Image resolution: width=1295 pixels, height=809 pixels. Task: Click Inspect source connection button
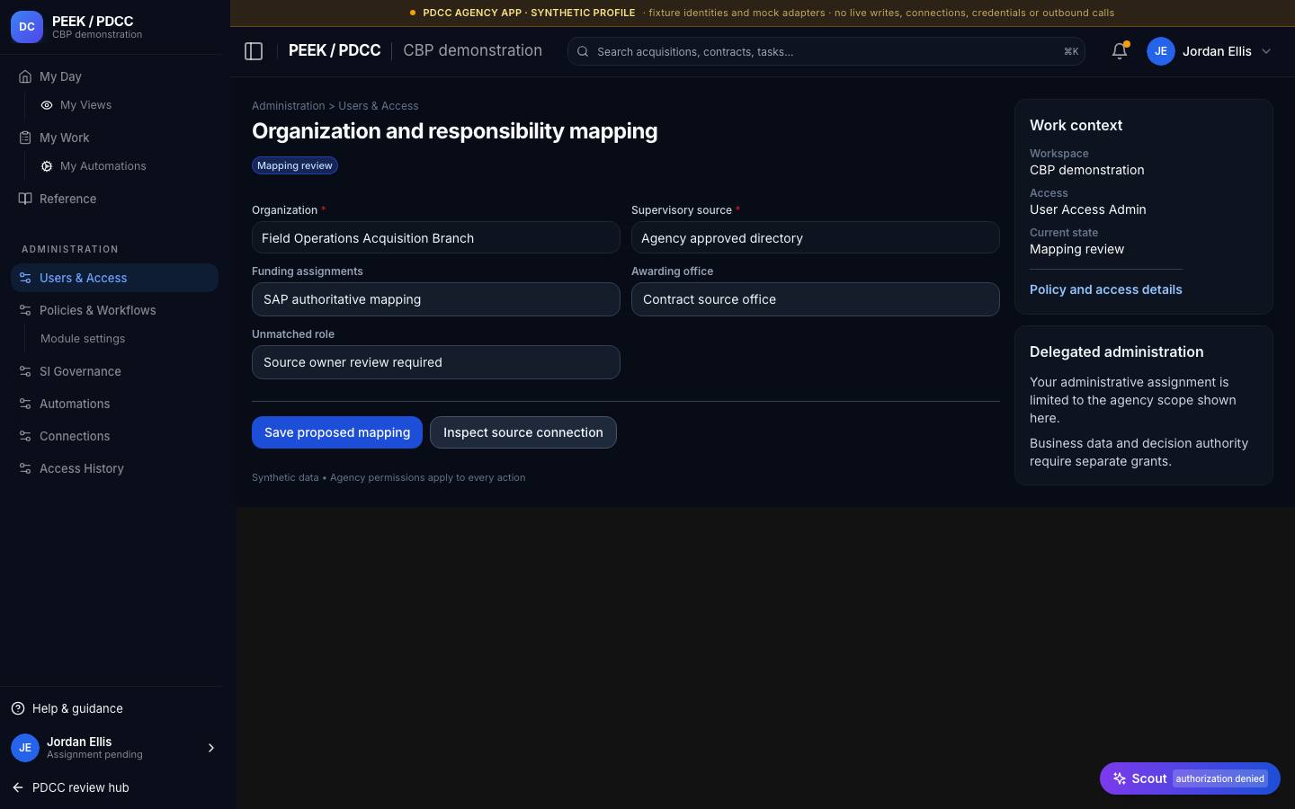pos(523,432)
